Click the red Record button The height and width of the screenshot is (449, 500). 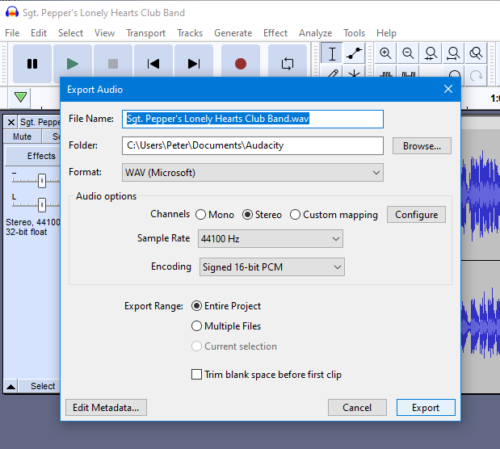point(241,64)
